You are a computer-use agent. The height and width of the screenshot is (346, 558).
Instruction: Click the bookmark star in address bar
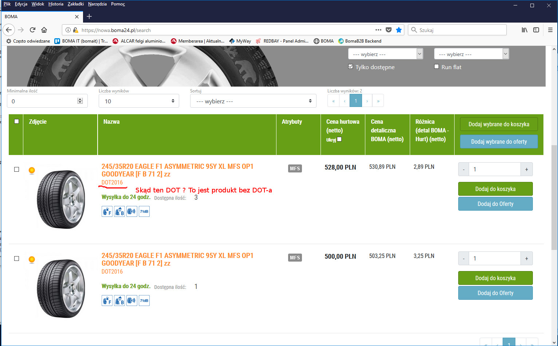click(x=399, y=30)
